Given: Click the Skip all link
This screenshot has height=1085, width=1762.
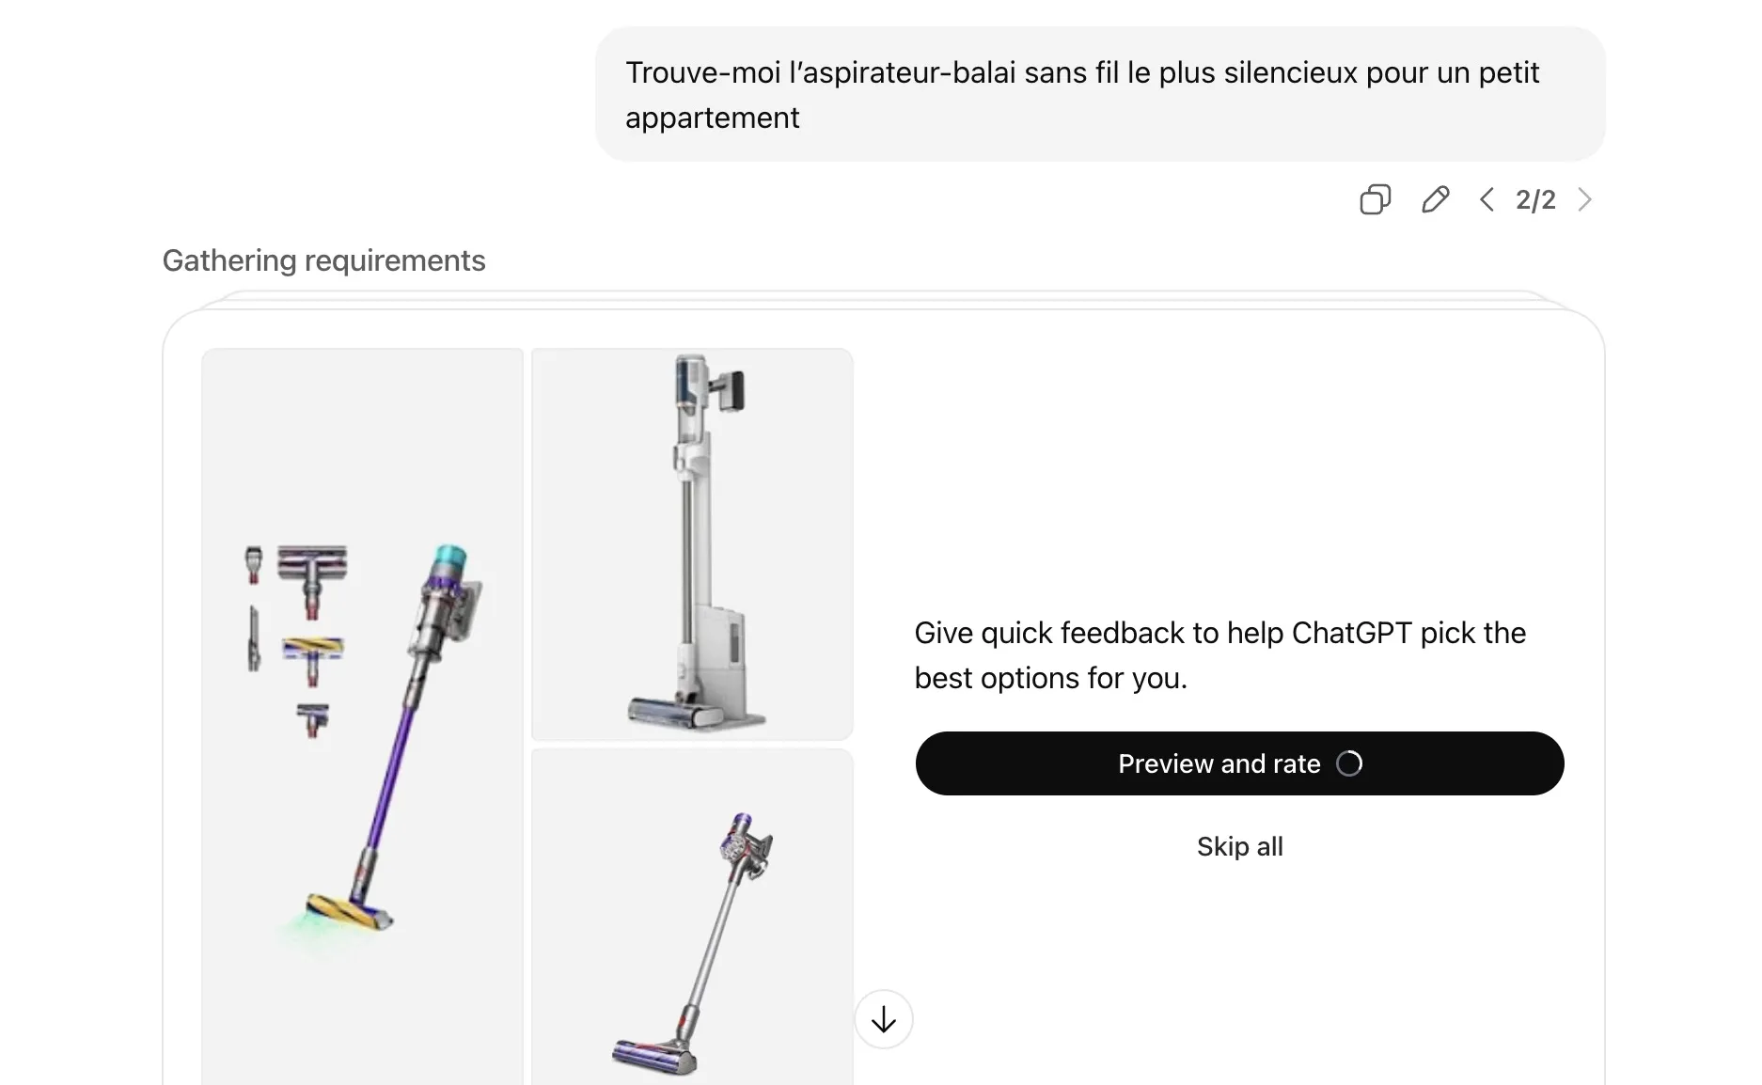Looking at the screenshot, I should [x=1239, y=846].
